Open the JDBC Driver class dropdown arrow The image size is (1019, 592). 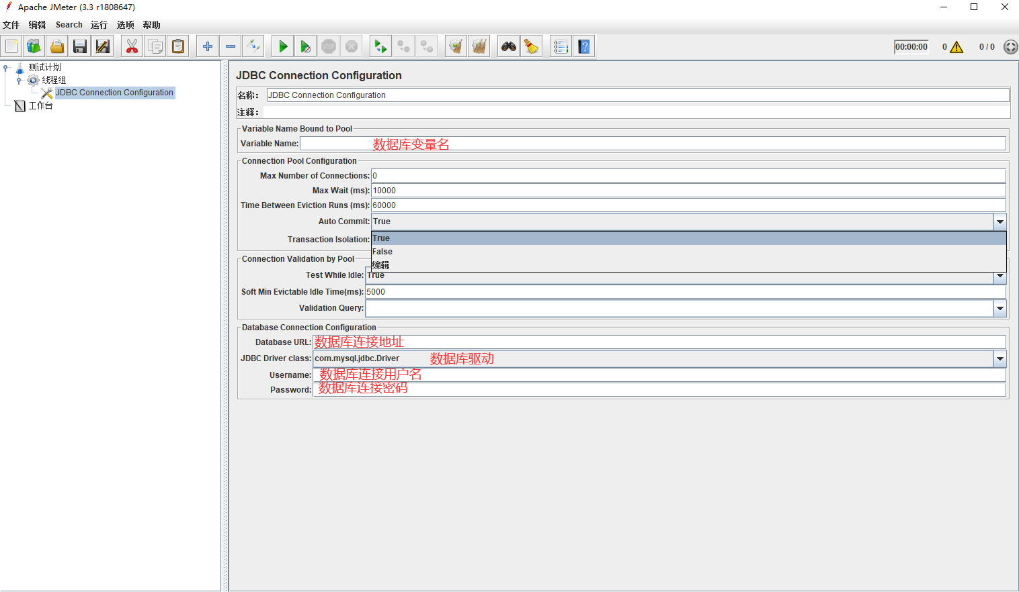click(x=1000, y=358)
